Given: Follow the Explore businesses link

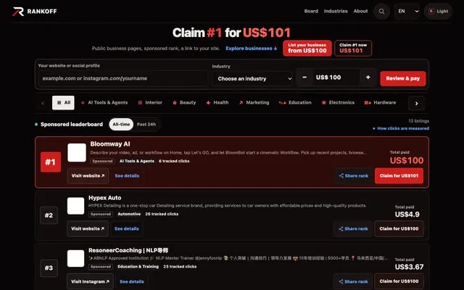Looking at the screenshot, I should [252, 49].
